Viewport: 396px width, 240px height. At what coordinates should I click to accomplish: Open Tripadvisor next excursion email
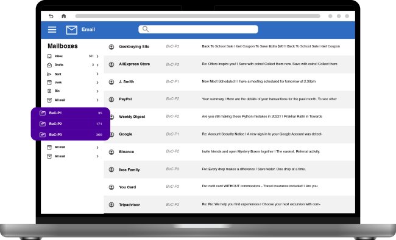261,204
